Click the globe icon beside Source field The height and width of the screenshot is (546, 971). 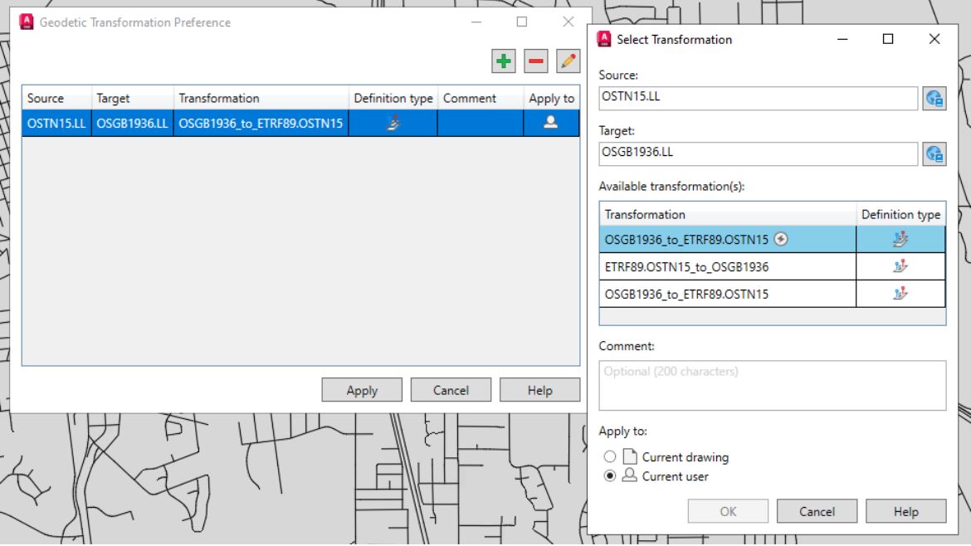(934, 98)
